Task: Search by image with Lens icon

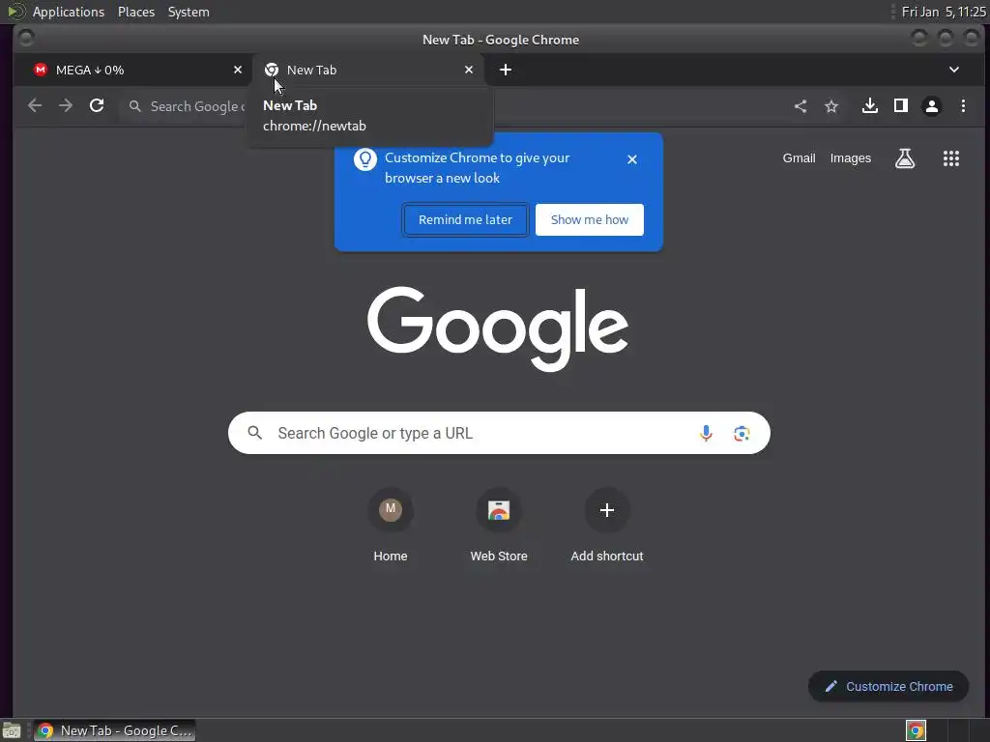Action: [x=742, y=433]
